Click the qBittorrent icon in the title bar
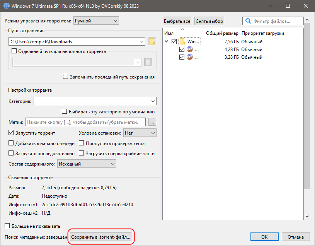The height and width of the screenshot is (246, 315). pyautogui.click(x=7, y=6)
